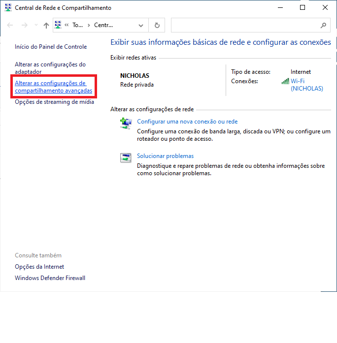Click the green Wi-Fi signal bars icon
Screen dimensions: 337x343
[285, 81]
